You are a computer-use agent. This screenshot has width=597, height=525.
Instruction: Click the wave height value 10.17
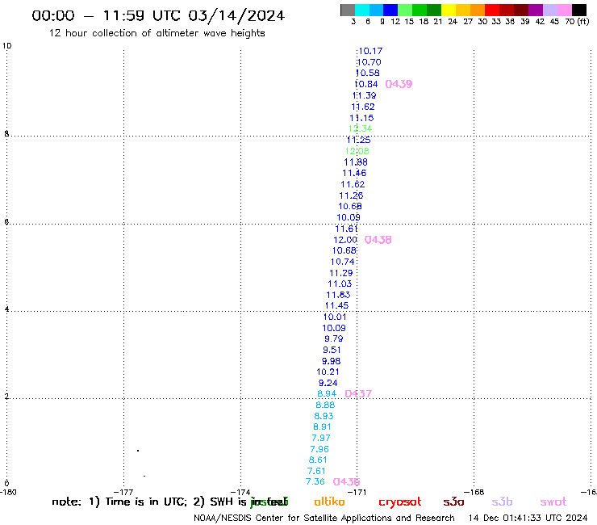[370, 51]
